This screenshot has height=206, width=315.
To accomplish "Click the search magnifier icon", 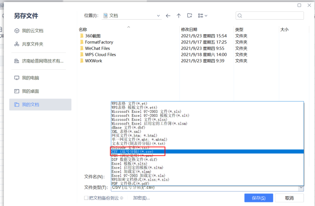I will (240, 16).
